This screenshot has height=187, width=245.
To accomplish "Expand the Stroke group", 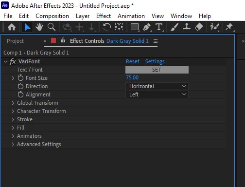I will pyautogui.click(x=13, y=119).
